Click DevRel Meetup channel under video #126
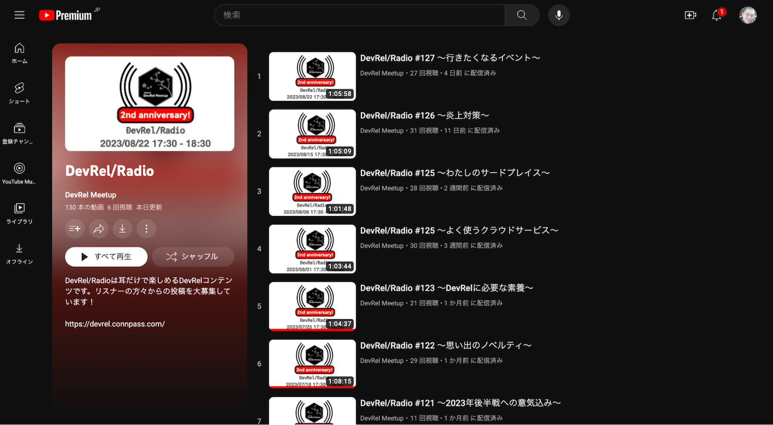773x425 pixels. [382, 131]
